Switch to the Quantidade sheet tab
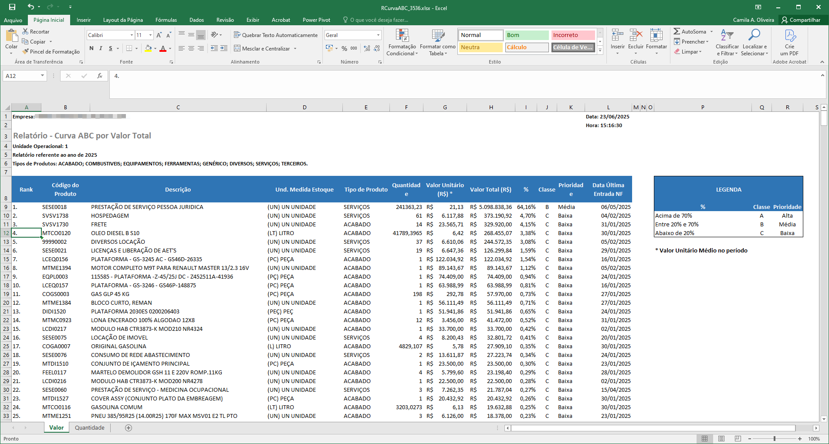The height and width of the screenshot is (444, 829). point(90,428)
